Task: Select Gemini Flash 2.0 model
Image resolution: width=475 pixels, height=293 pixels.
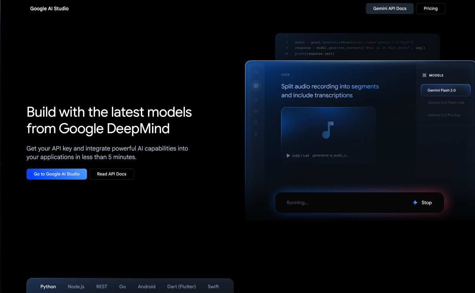Action: point(446,90)
